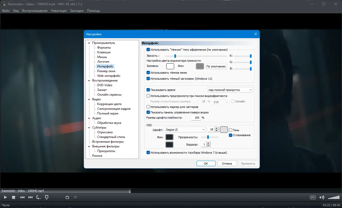Open the Закладки menu
The width and height of the screenshot is (342, 208).
coord(77,11)
